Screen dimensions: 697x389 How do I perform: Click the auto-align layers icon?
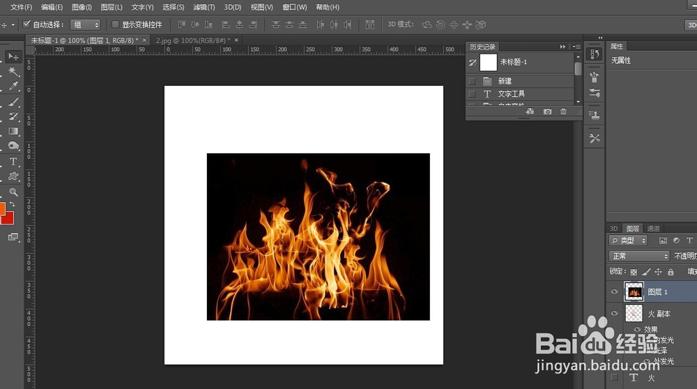[x=370, y=24]
